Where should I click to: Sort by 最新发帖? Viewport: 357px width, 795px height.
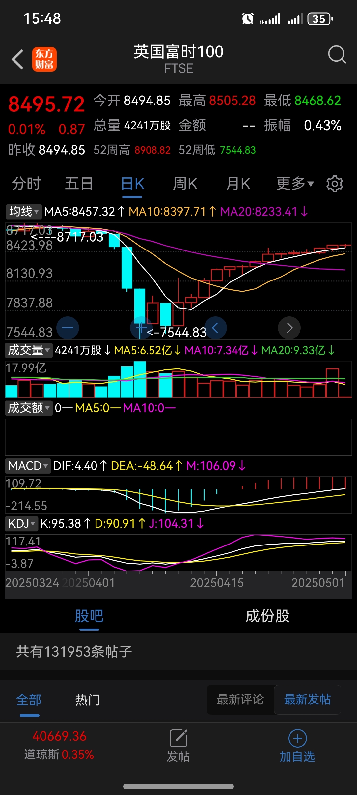click(308, 699)
